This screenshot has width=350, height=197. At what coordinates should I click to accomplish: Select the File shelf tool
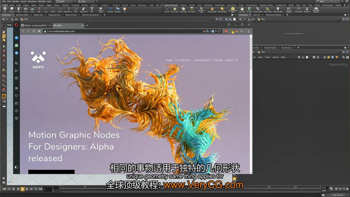tap(124, 10)
